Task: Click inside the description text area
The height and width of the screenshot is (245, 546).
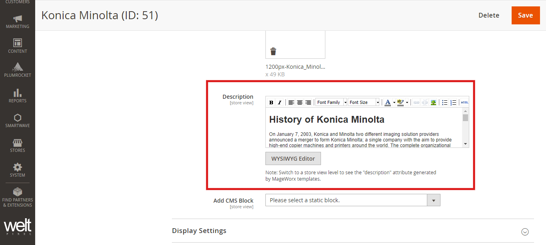Action: tap(364, 128)
